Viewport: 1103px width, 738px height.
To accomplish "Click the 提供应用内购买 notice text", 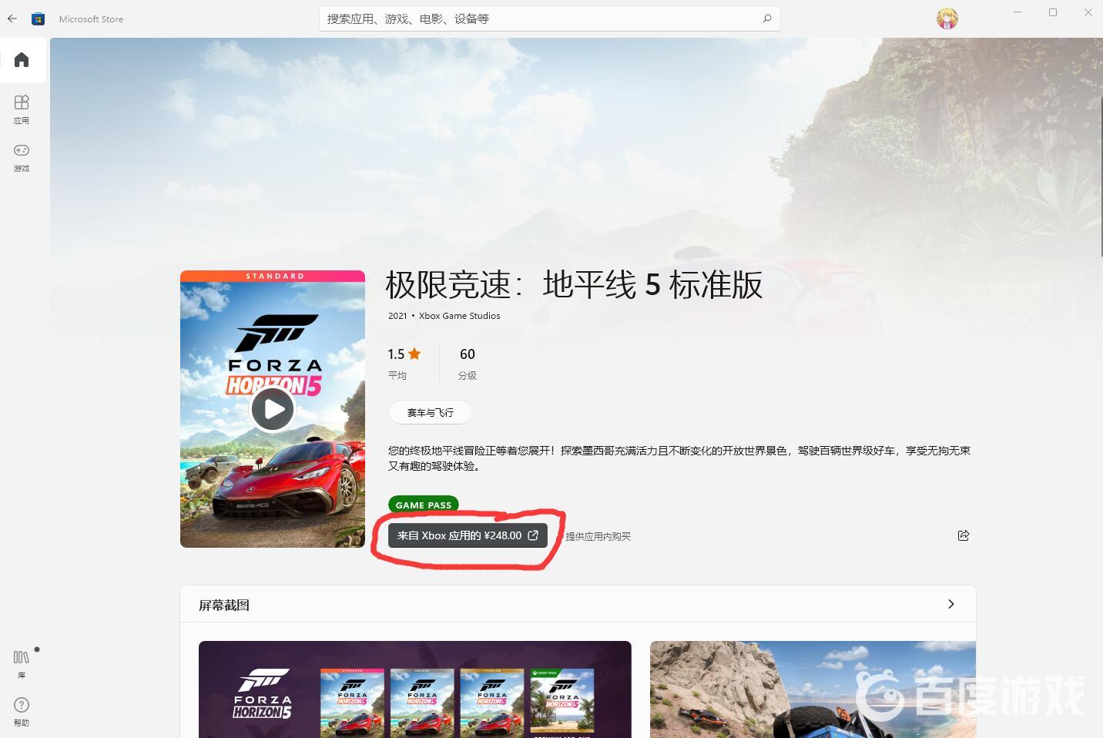I will point(598,536).
